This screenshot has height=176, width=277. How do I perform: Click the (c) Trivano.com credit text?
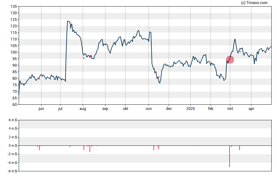(x=254, y=2)
